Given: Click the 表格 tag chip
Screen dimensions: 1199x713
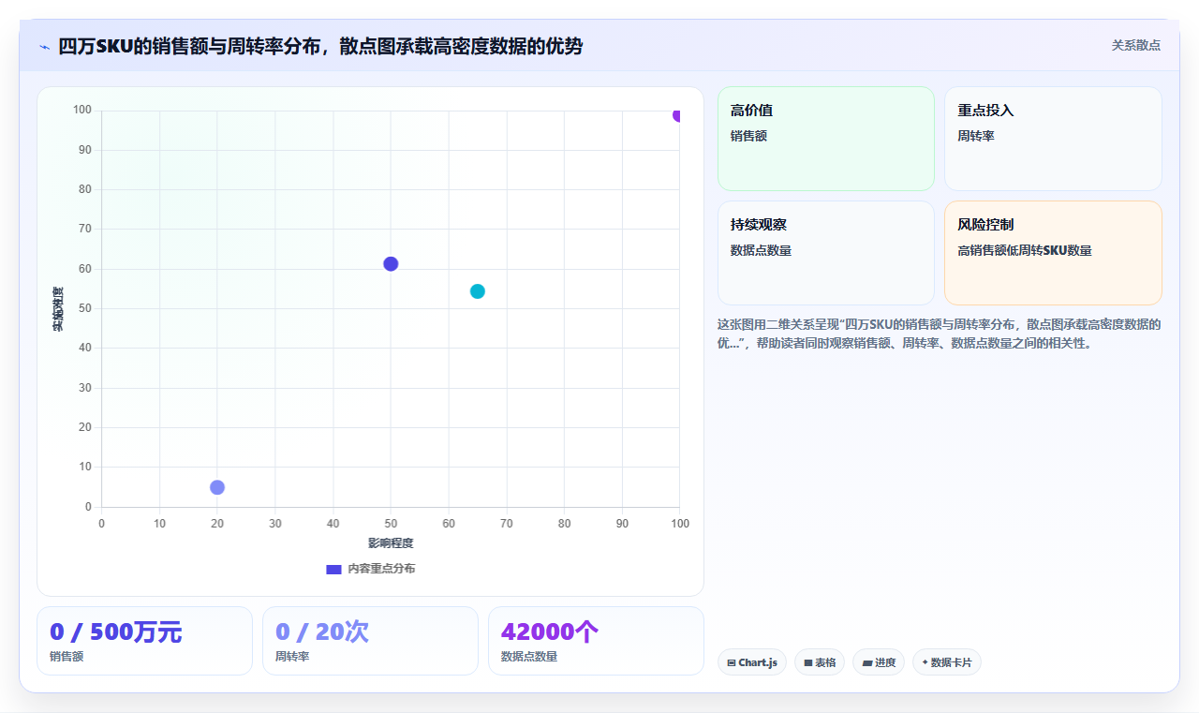Looking at the screenshot, I should tap(820, 662).
